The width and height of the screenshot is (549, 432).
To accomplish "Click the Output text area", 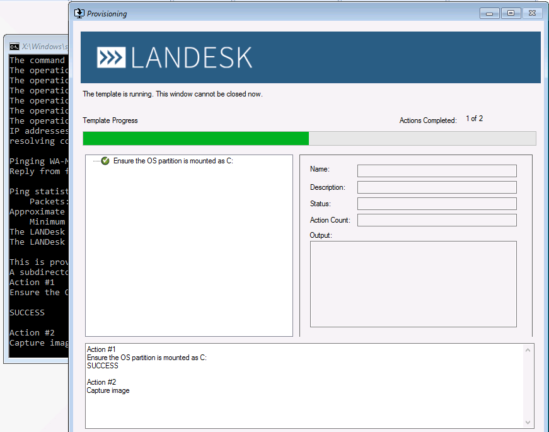I will (x=413, y=284).
